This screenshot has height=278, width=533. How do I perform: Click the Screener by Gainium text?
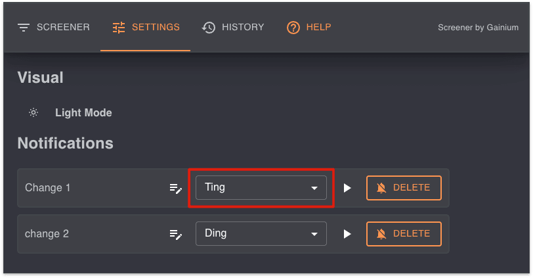point(478,28)
